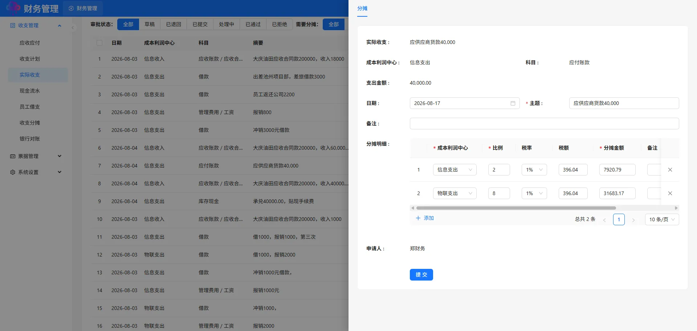
Task: Click the 财务管理 logo icon
Action: [x=13, y=8]
